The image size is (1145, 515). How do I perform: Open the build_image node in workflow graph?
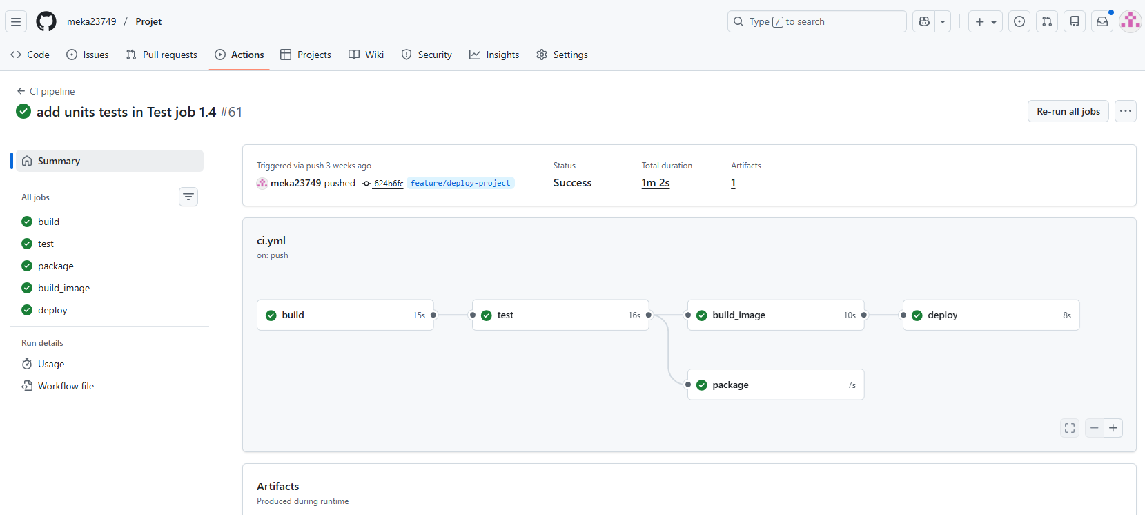(x=776, y=315)
